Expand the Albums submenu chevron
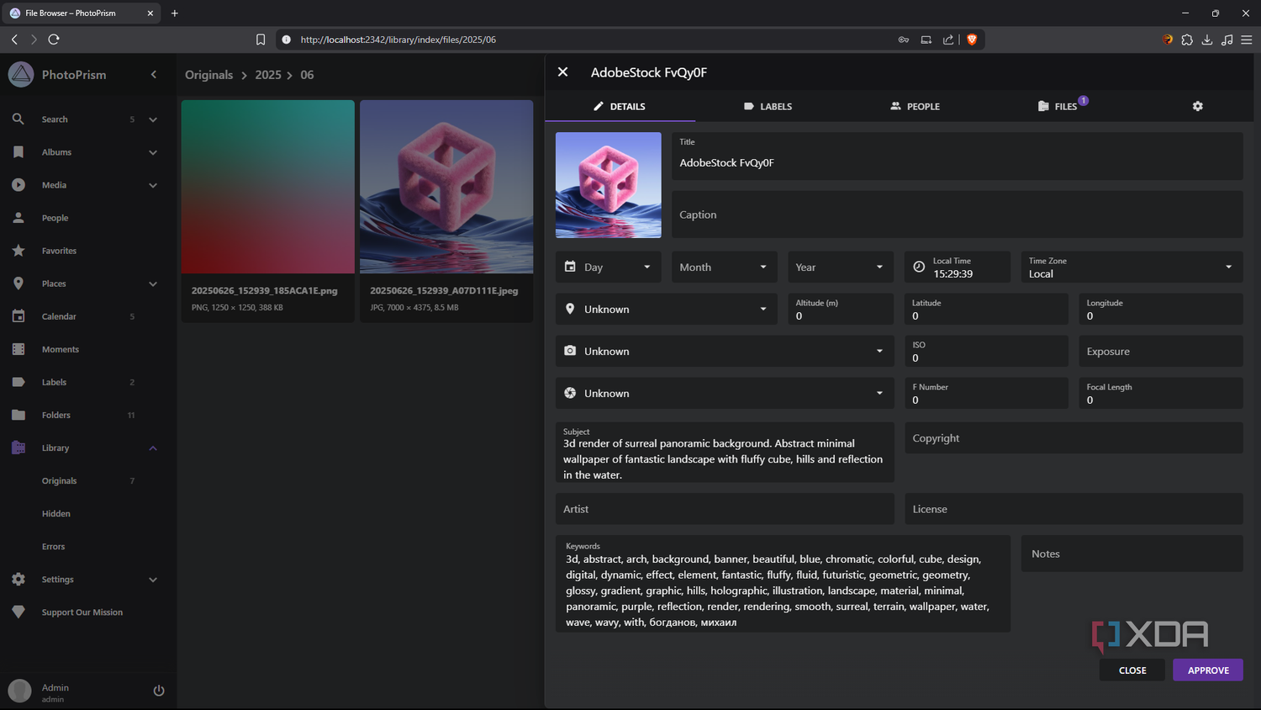 153,152
